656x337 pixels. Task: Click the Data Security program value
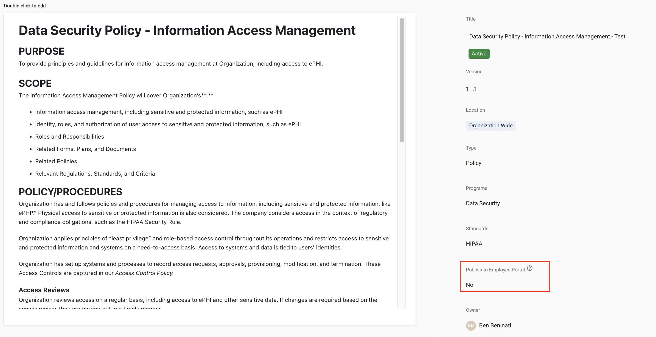pos(483,203)
